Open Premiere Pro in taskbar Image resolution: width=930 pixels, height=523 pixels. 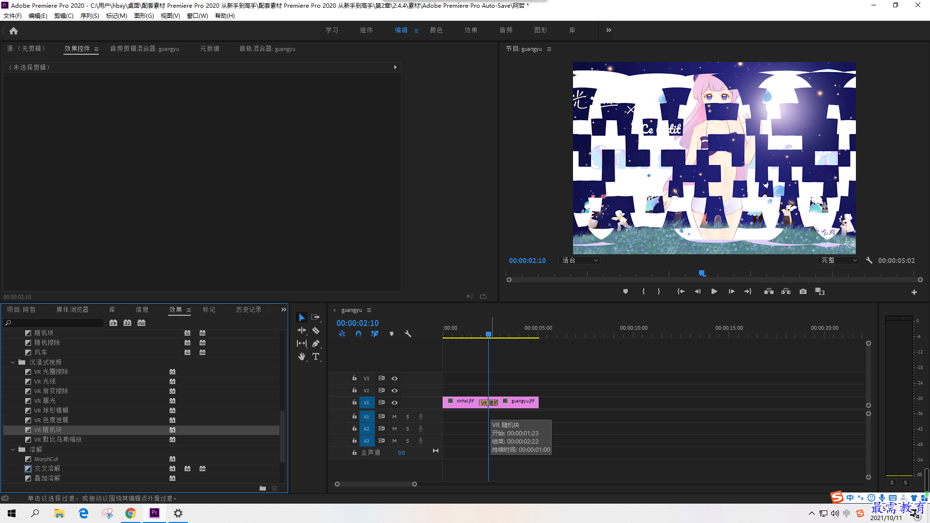(155, 513)
